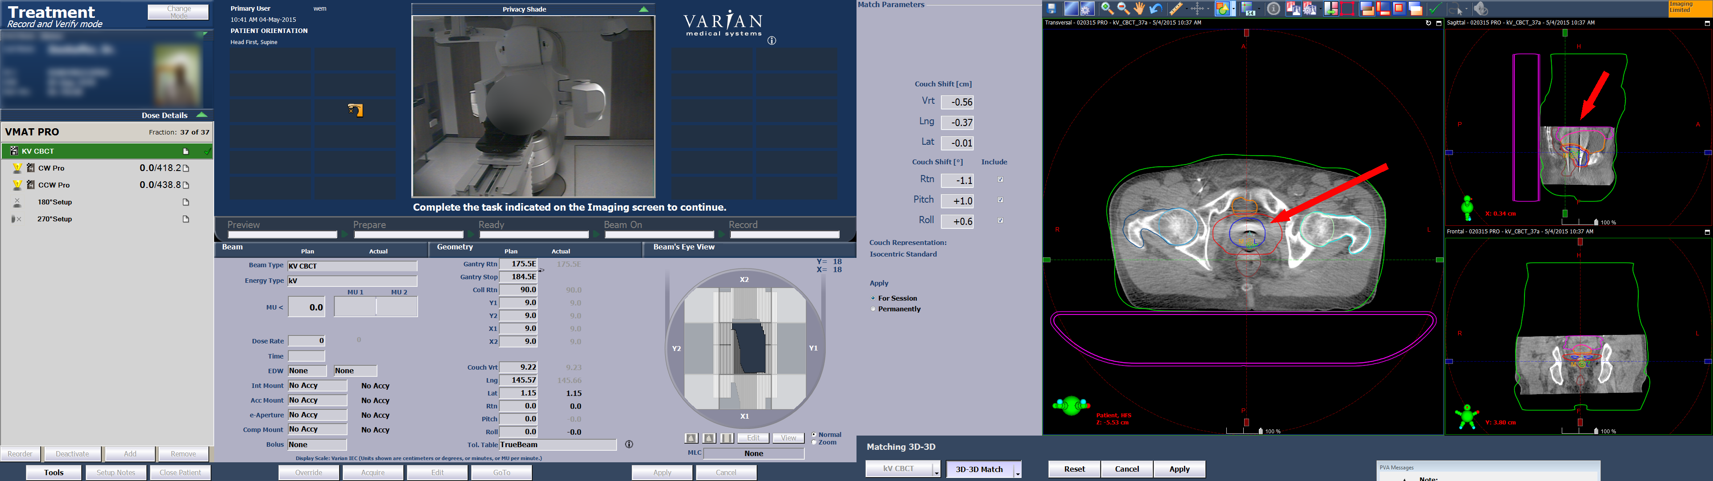Adjust the 100% zoom slider under the transversal view
The height and width of the screenshot is (481, 1713).
pos(1262,431)
